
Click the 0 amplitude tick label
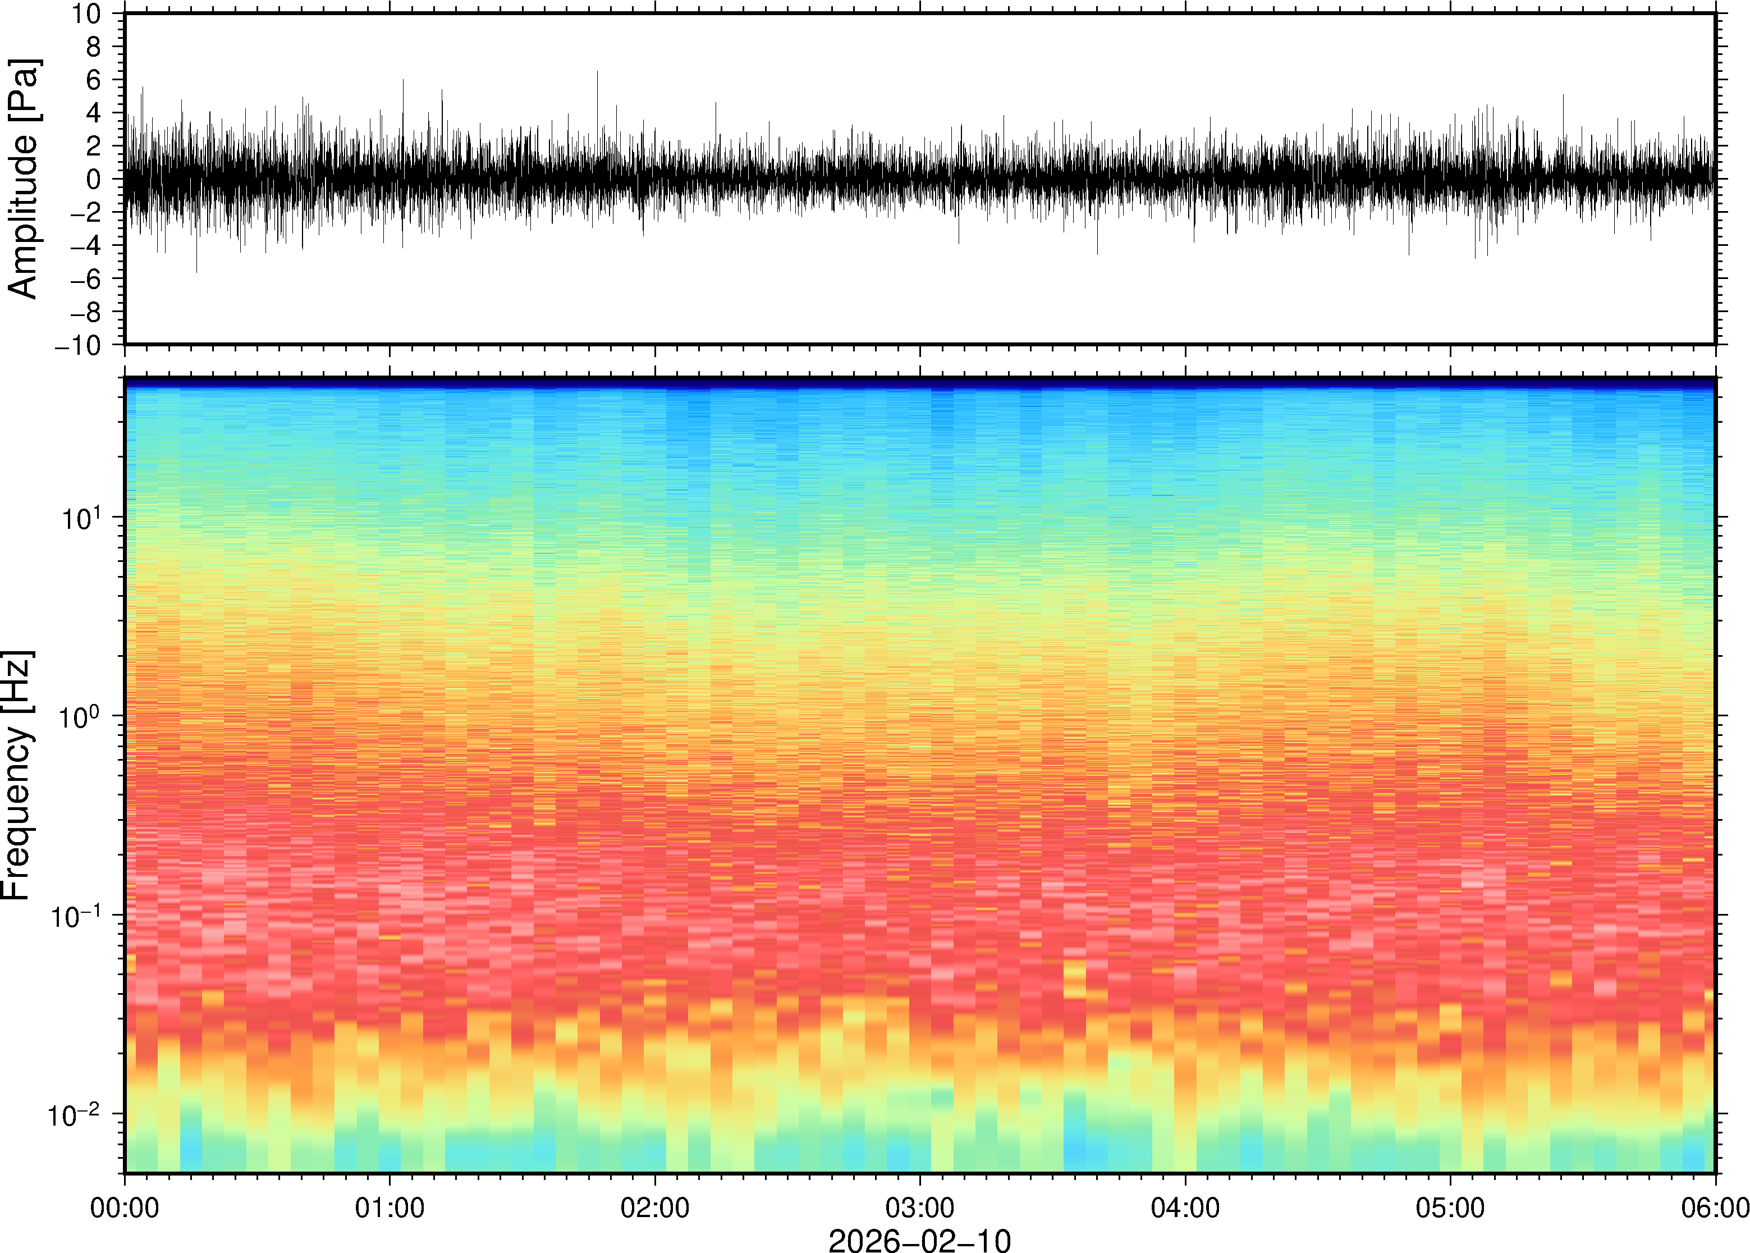click(x=94, y=180)
